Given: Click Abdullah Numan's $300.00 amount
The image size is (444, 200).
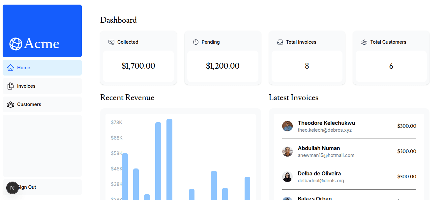Looking at the screenshot, I should [x=407, y=151].
